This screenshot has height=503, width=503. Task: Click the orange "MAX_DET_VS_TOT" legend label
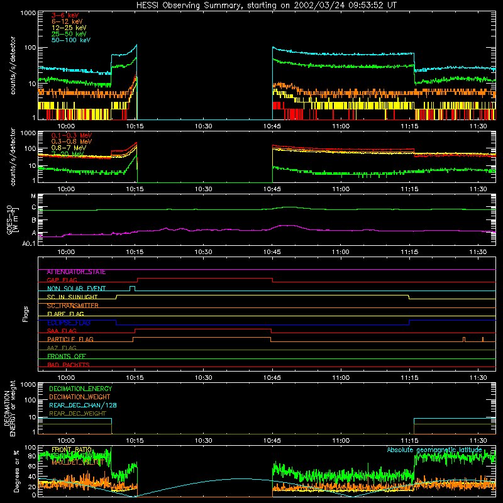tap(77, 462)
